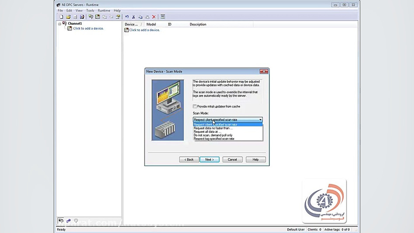414x233 pixels.
Task: Cancel the New Device wizard
Action: 232,160
